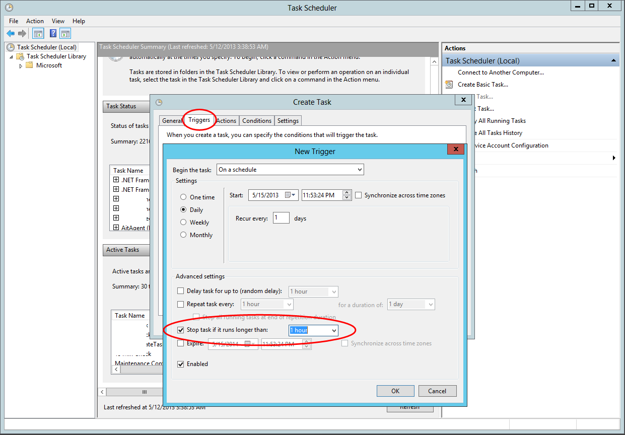This screenshot has height=435, width=625.
Task: Toggle the Show/Hide Console Tree toolbar icon
Action: click(38, 33)
